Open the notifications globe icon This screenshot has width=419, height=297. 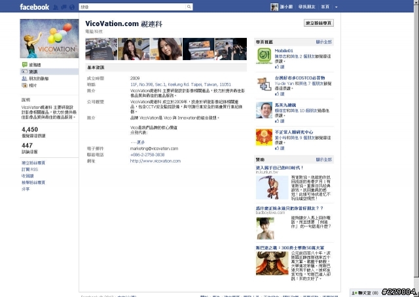click(x=72, y=7)
